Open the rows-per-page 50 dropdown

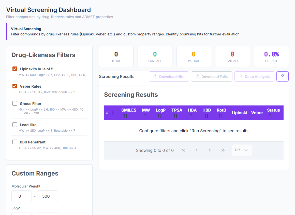tap(242, 150)
